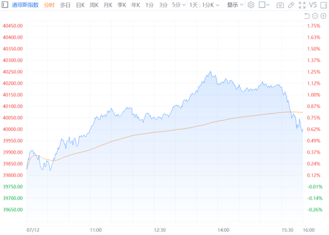Viewport: 329px width, 235px height.
Task: Switch to 日K tab
Action: click(x=80, y=5)
